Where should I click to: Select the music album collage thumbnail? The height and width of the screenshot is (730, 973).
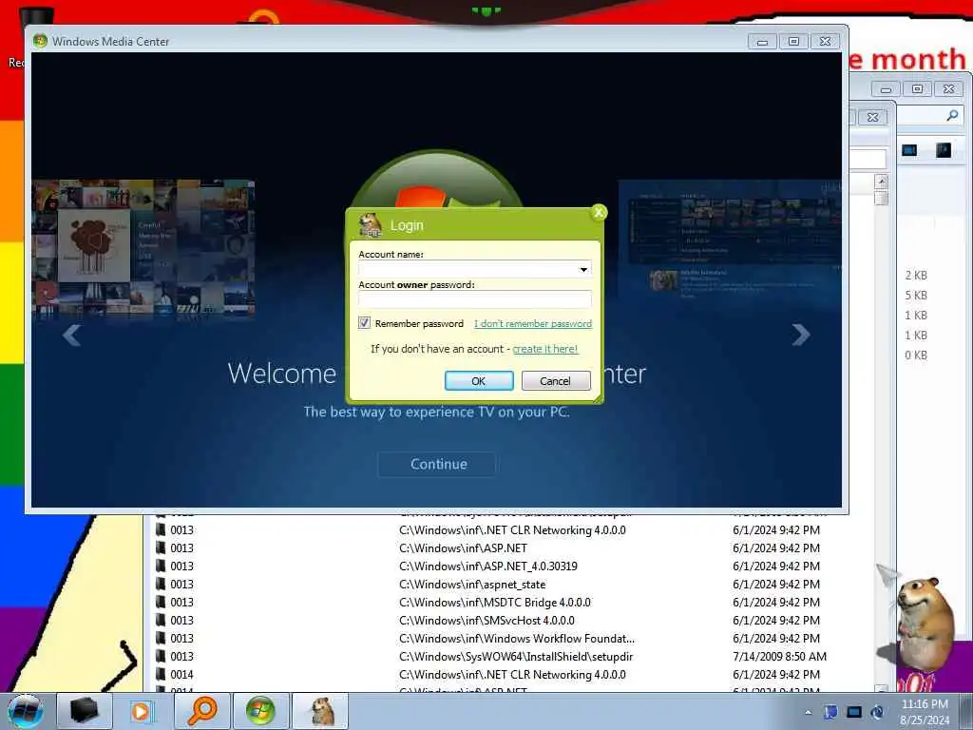click(143, 250)
